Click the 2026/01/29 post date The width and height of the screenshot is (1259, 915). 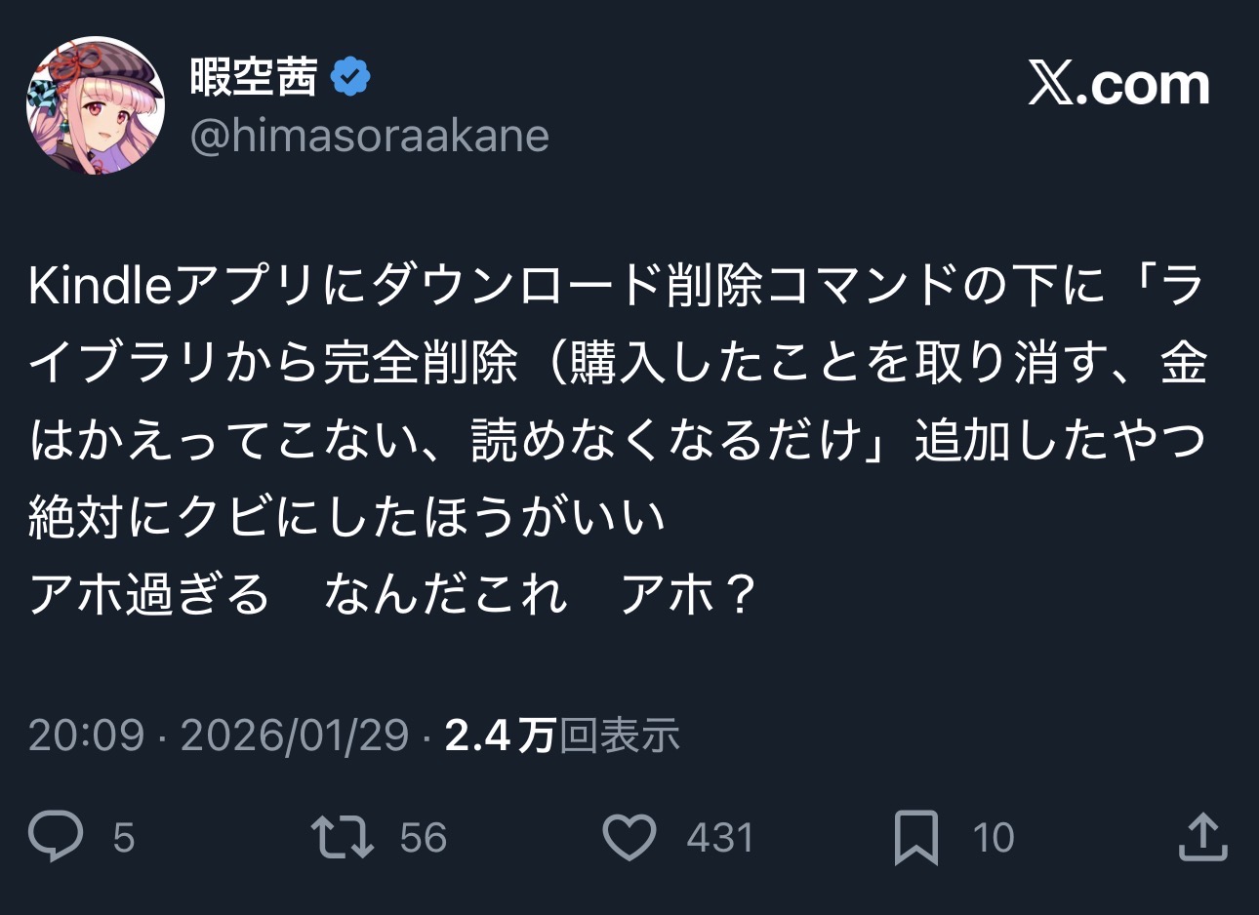tap(294, 735)
